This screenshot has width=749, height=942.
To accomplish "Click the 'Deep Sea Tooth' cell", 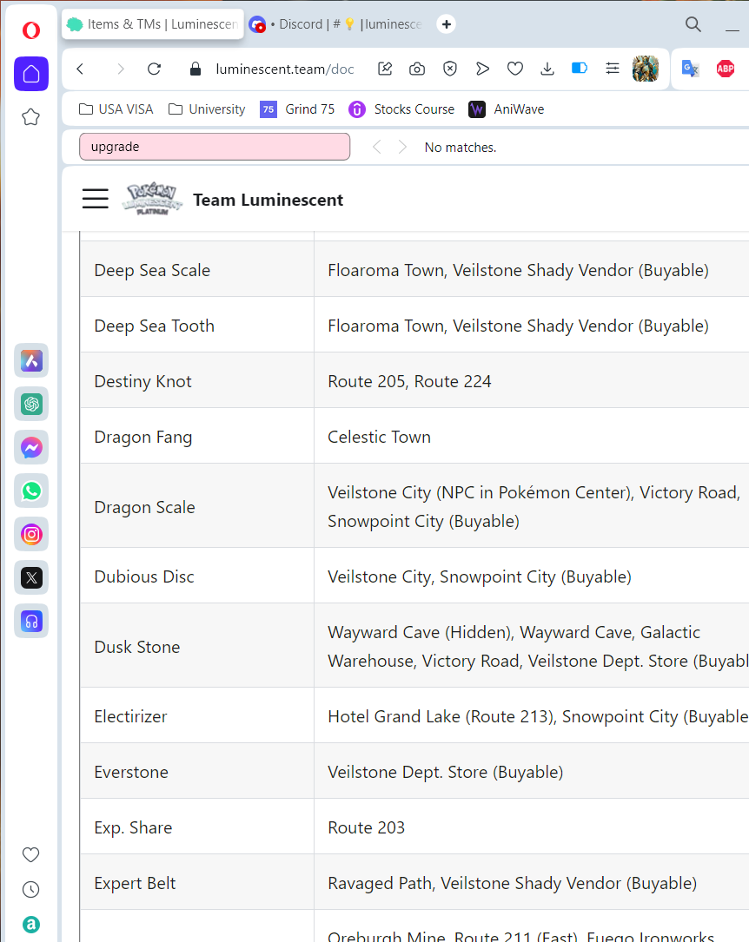I will point(197,325).
